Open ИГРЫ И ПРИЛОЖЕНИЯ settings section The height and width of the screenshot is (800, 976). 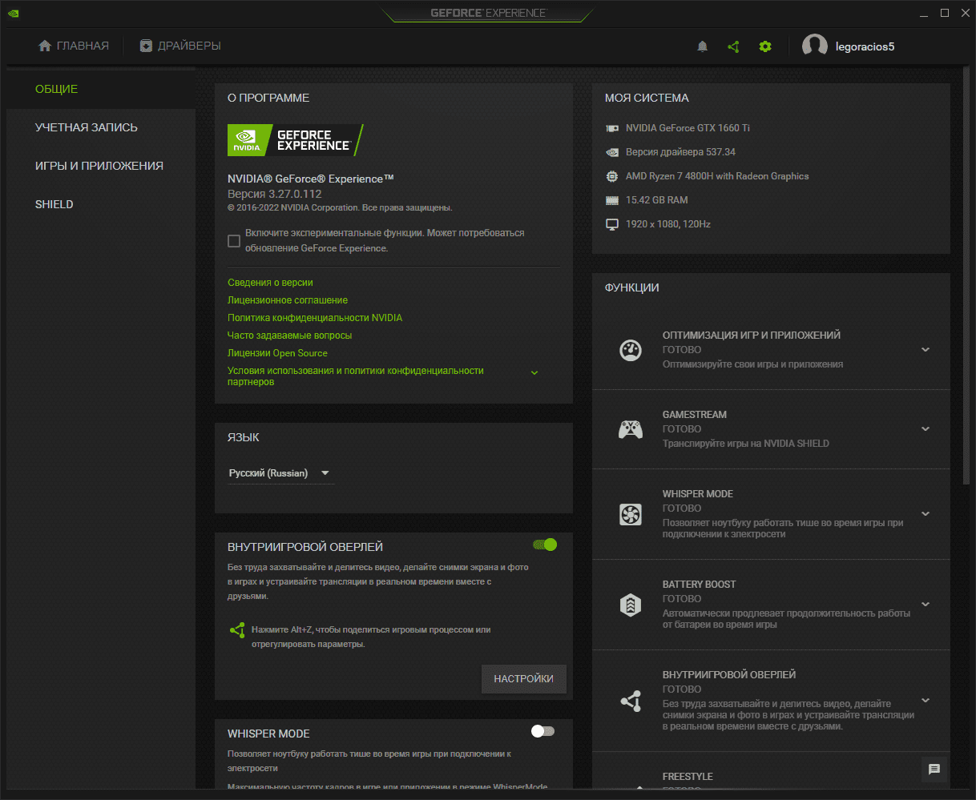[x=101, y=166]
